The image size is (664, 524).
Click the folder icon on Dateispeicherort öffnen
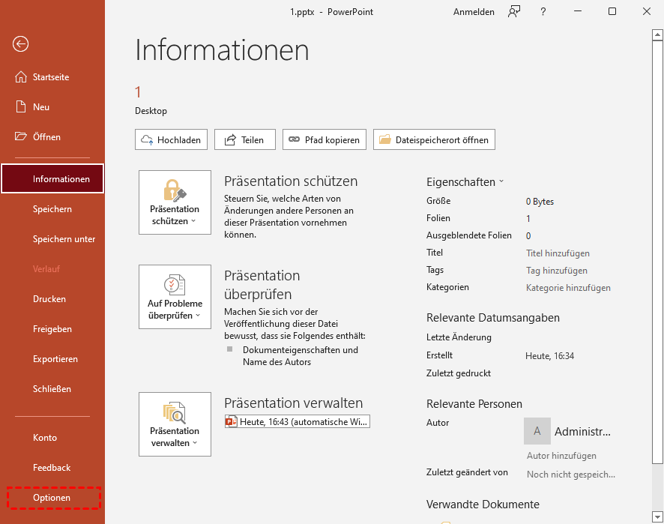pyautogui.click(x=385, y=139)
